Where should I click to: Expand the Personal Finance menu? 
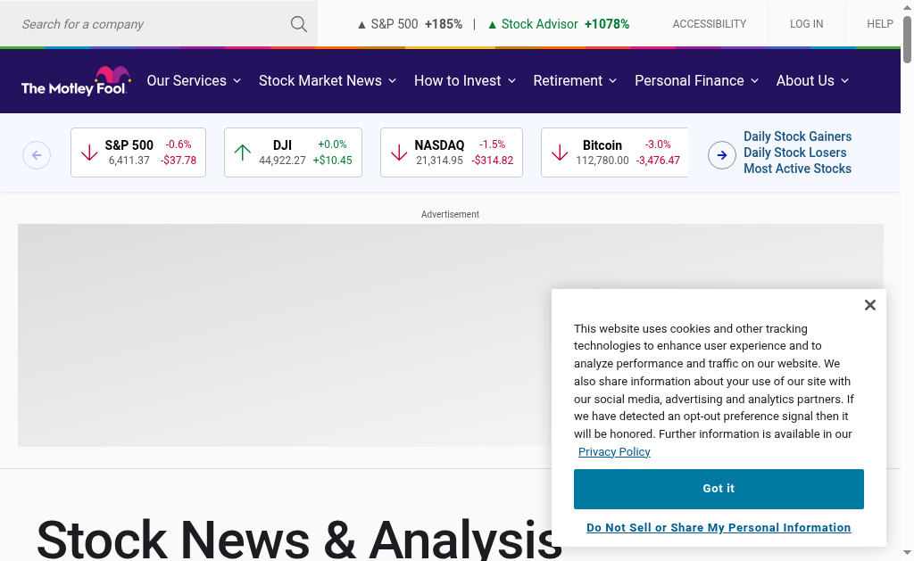[696, 80]
